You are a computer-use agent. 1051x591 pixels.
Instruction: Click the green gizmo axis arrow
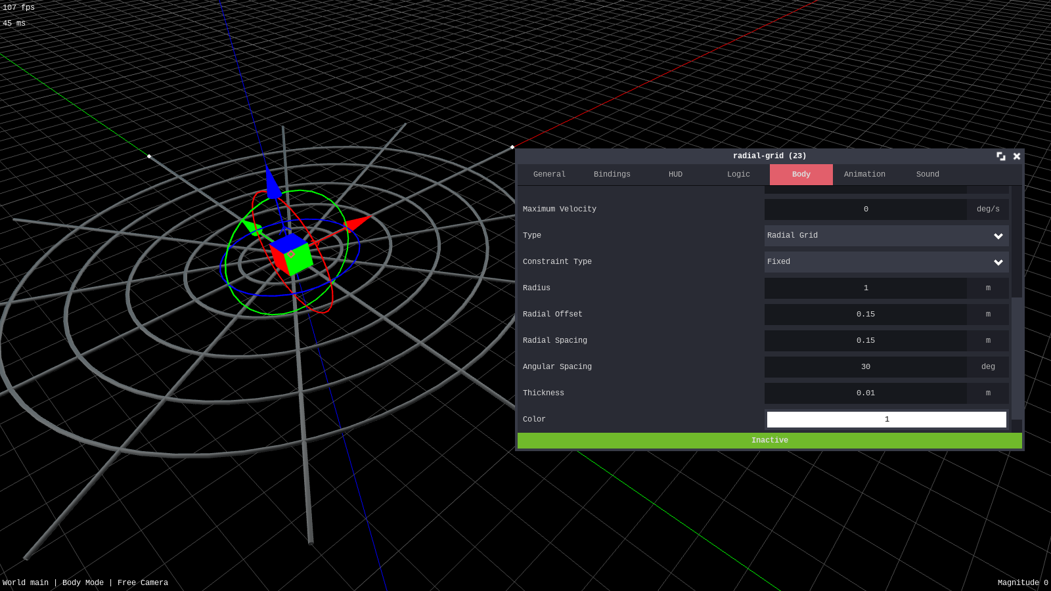(252, 227)
